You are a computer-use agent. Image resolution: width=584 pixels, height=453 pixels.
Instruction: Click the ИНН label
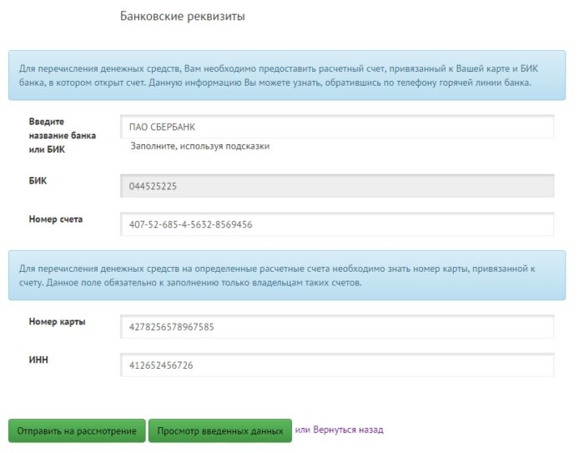(x=40, y=360)
